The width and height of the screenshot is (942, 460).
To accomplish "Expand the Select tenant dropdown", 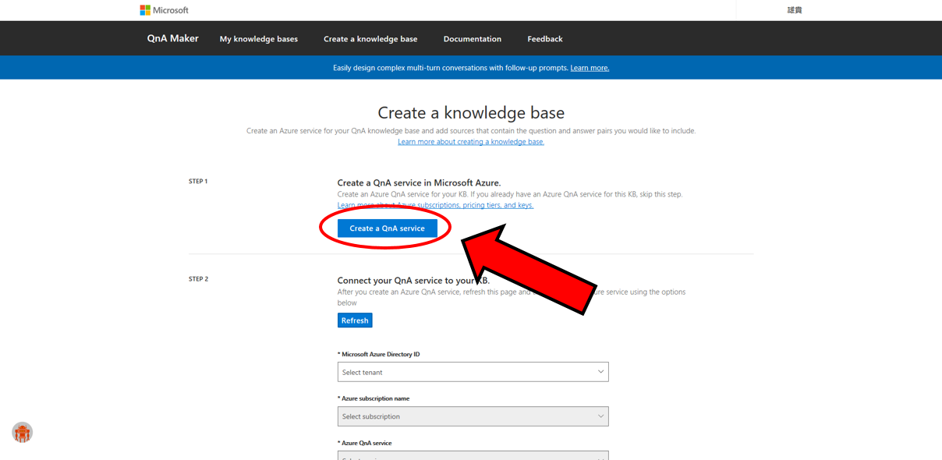I will coord(473,372).
